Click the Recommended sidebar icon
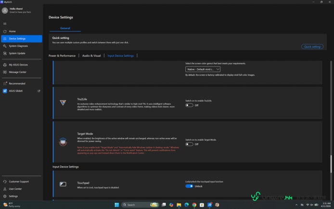 click(5, 83)
